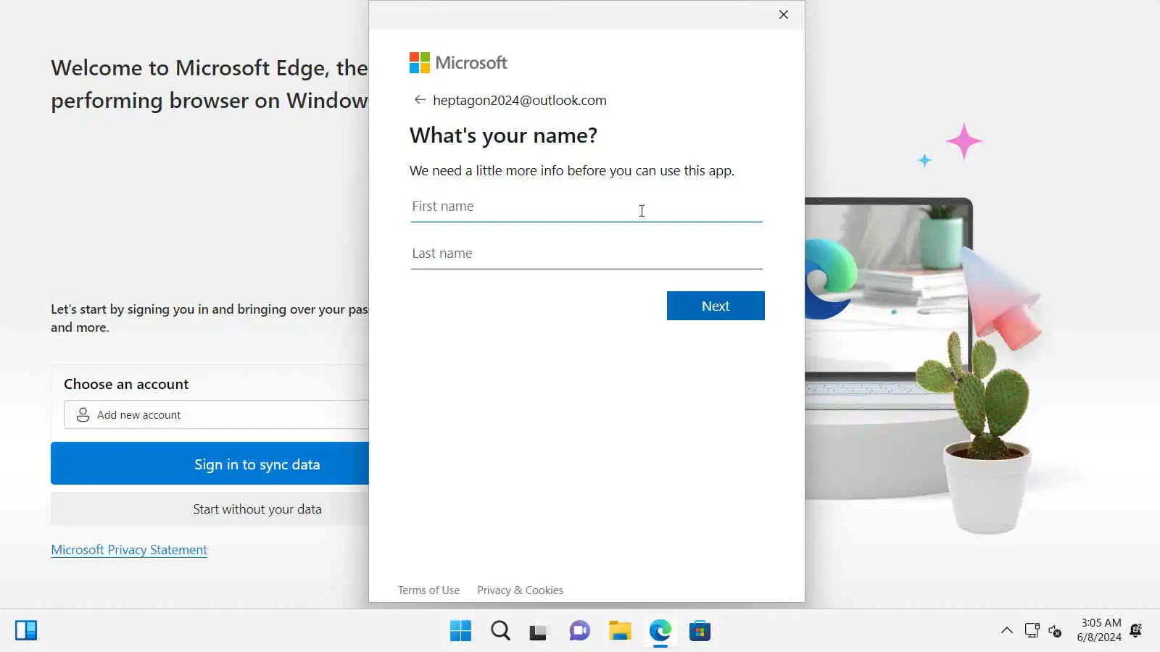Image resolution: width=1160 pixels, height=652 pixels.
Task: Choose Start without your data
Action: click(210, 509)
